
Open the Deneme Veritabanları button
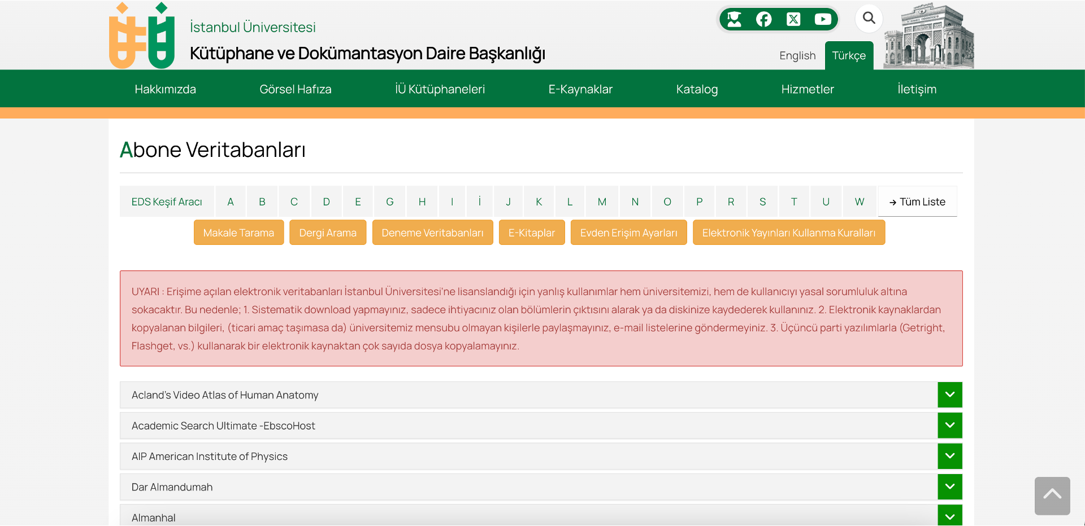432,233
